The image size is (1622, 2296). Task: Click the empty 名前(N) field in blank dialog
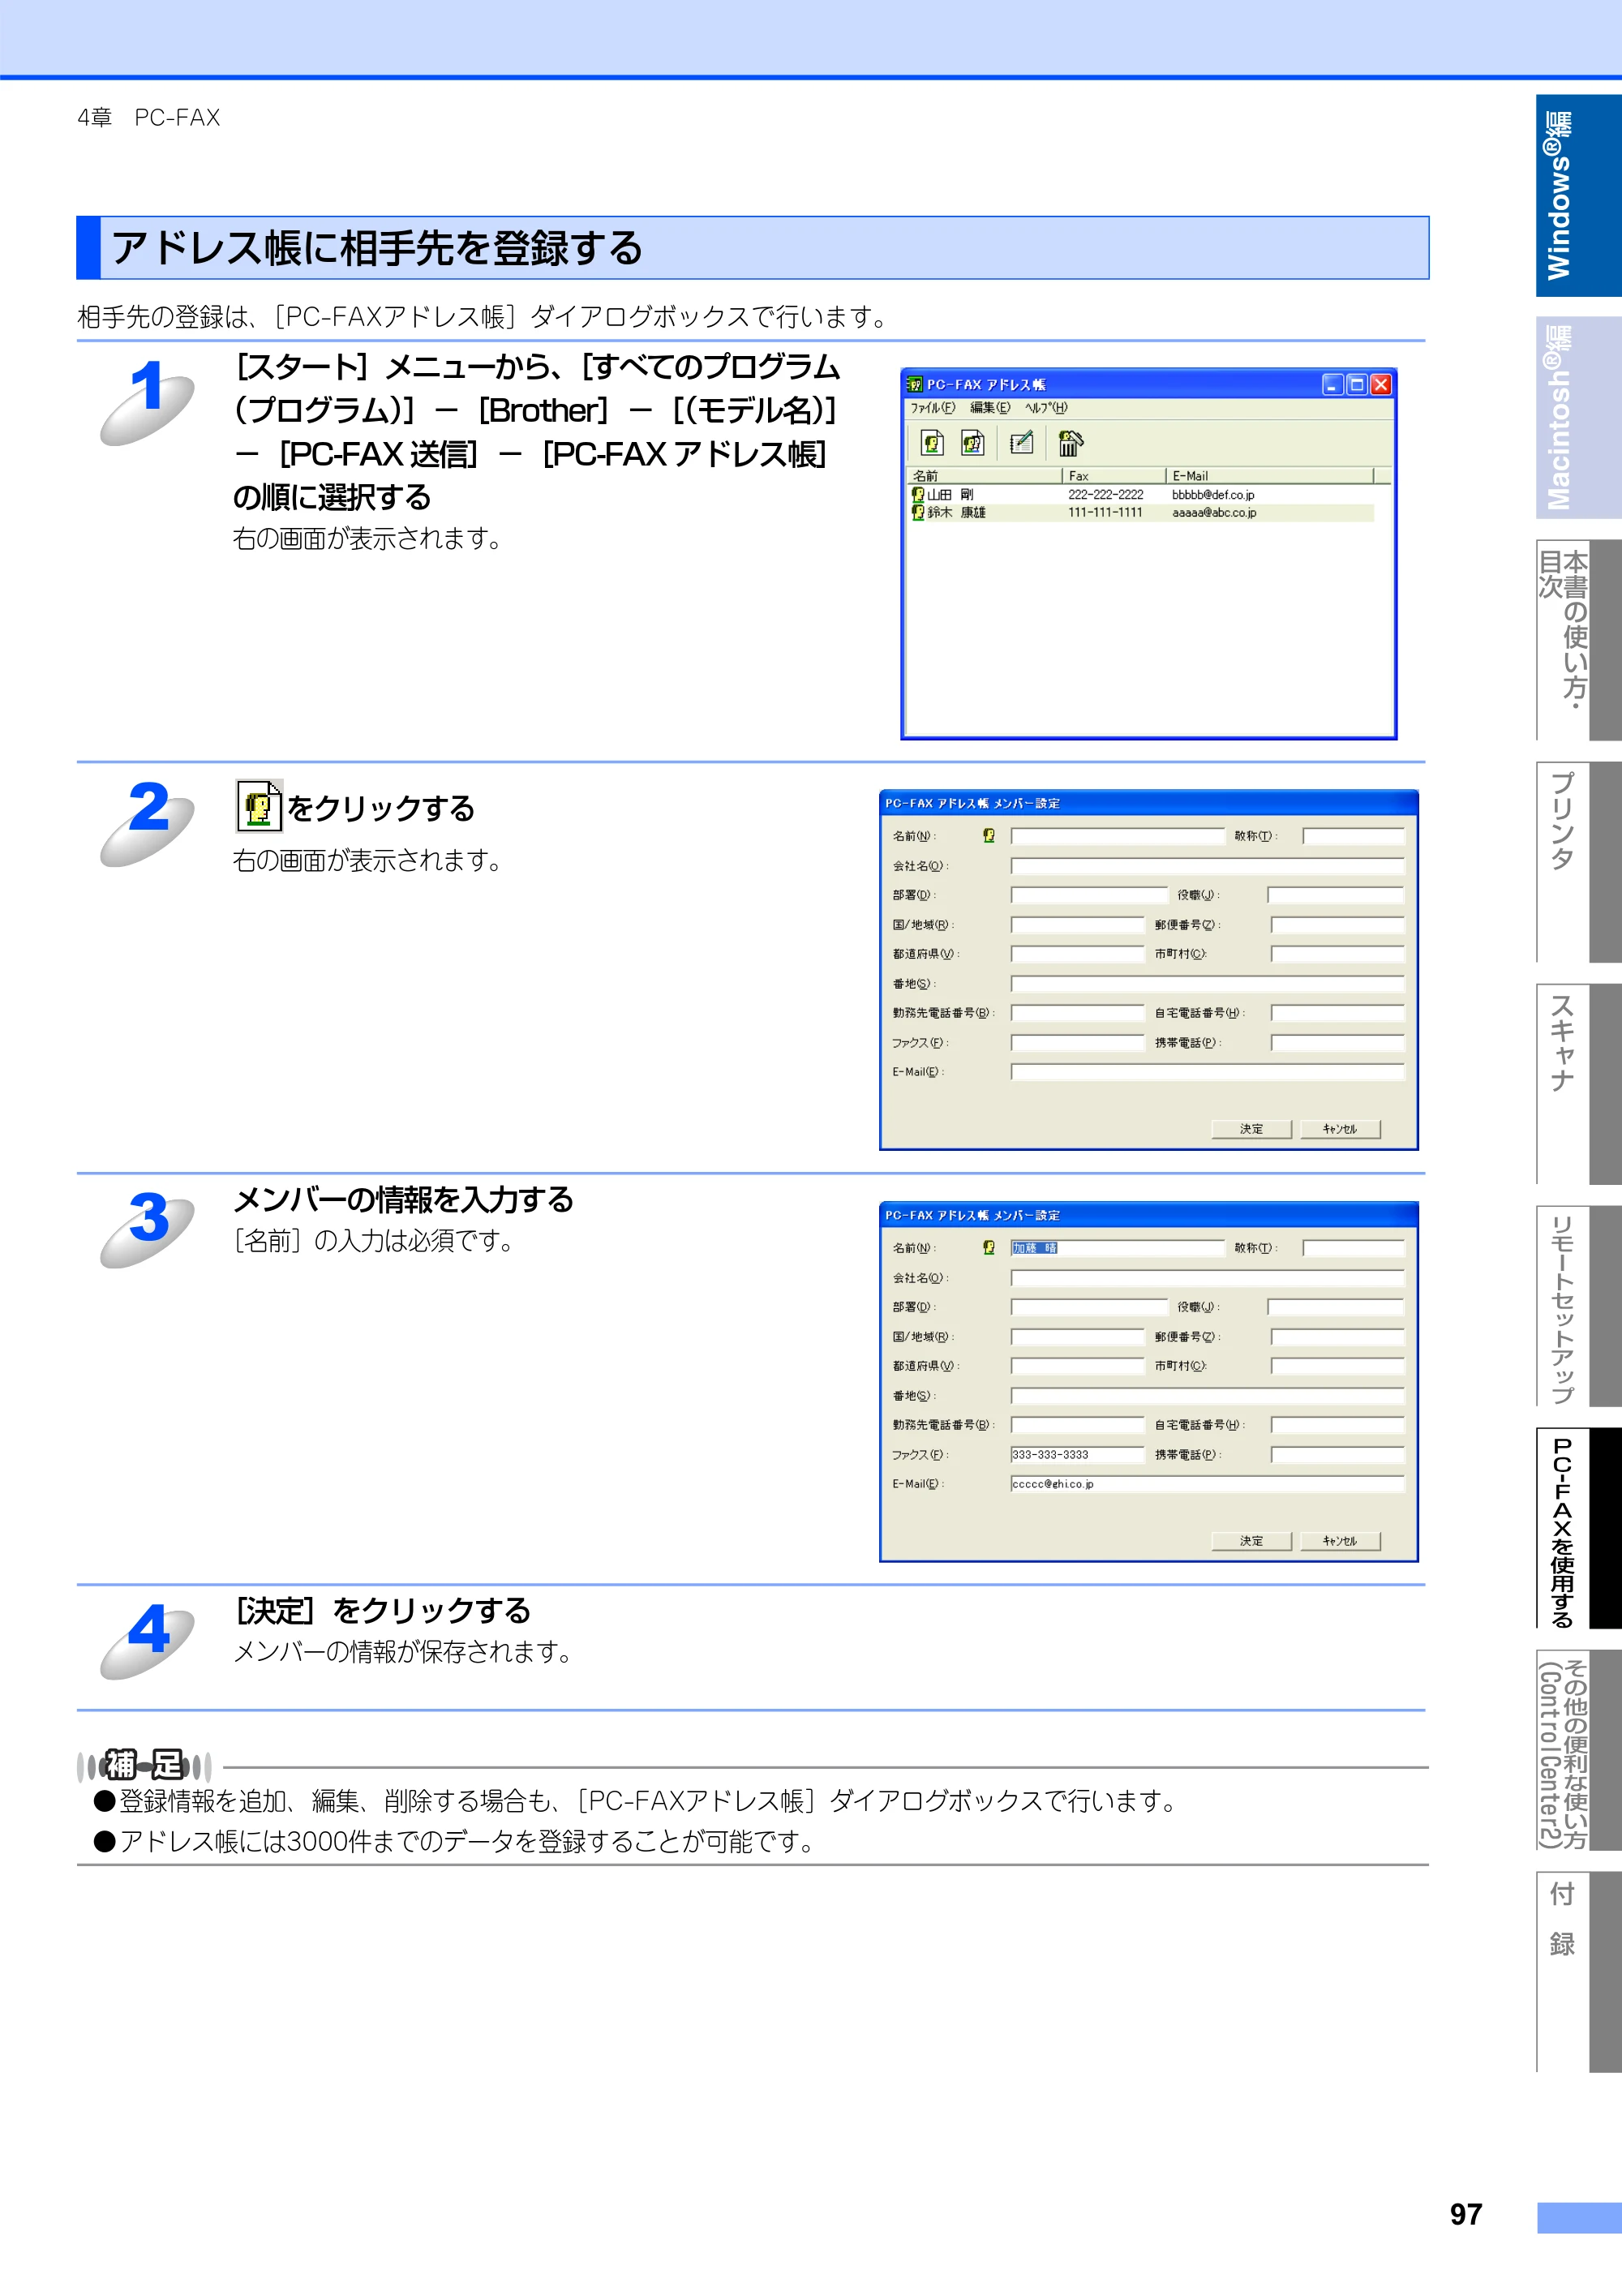1118,836
